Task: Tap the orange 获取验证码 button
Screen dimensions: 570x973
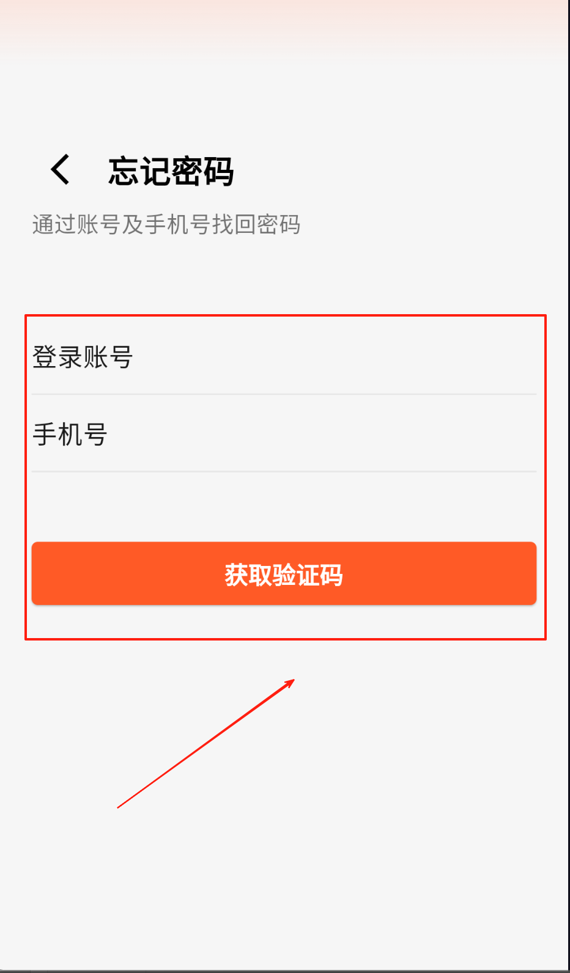Action: tap(284, 573)
